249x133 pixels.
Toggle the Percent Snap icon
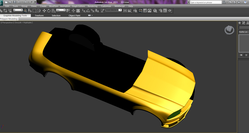point(92,10)
